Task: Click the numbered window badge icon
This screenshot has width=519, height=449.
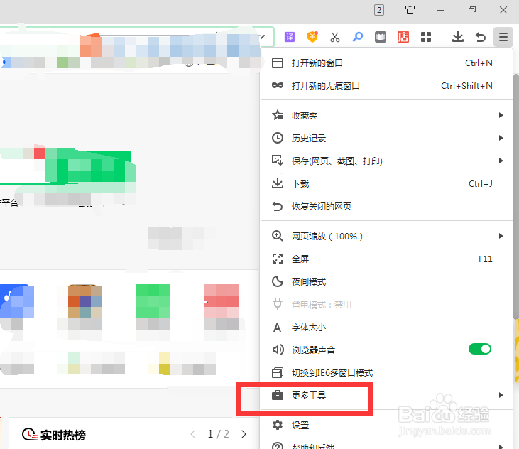Action: click(379, 10)
